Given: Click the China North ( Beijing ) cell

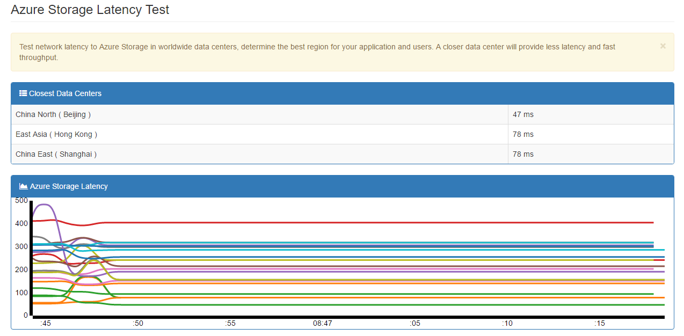Looking at the screenshot, I should pyautogui.click(x=260, y=114).
